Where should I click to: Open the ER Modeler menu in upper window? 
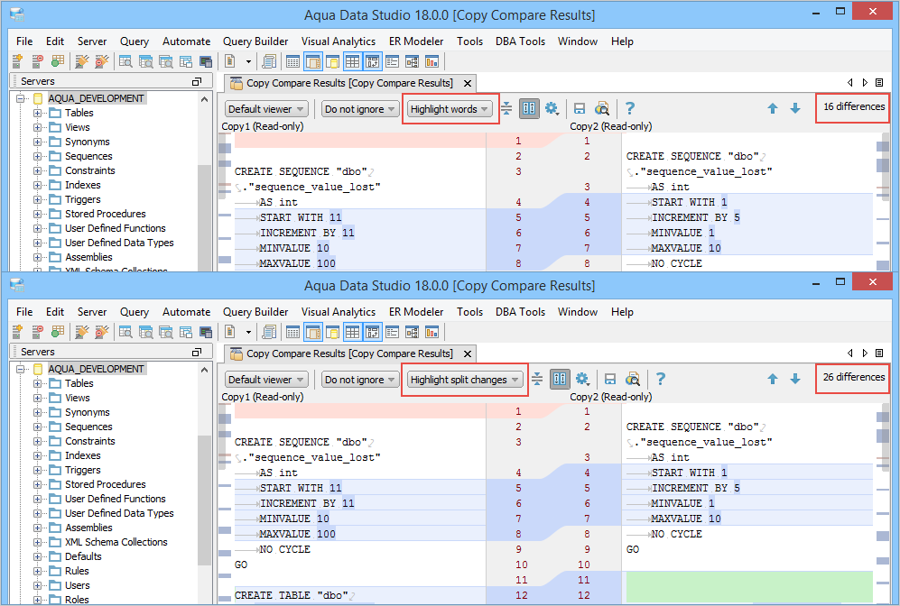tap(416, 41)
